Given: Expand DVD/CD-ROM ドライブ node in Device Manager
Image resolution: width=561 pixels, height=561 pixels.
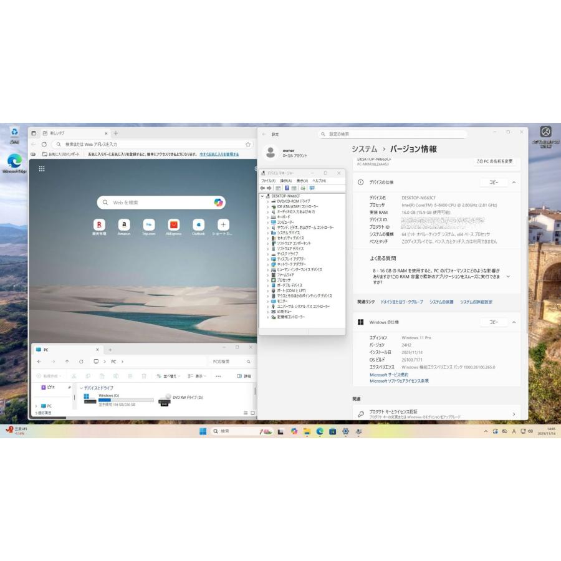Looking at the screenshot, I should click(x=267, y=201).
